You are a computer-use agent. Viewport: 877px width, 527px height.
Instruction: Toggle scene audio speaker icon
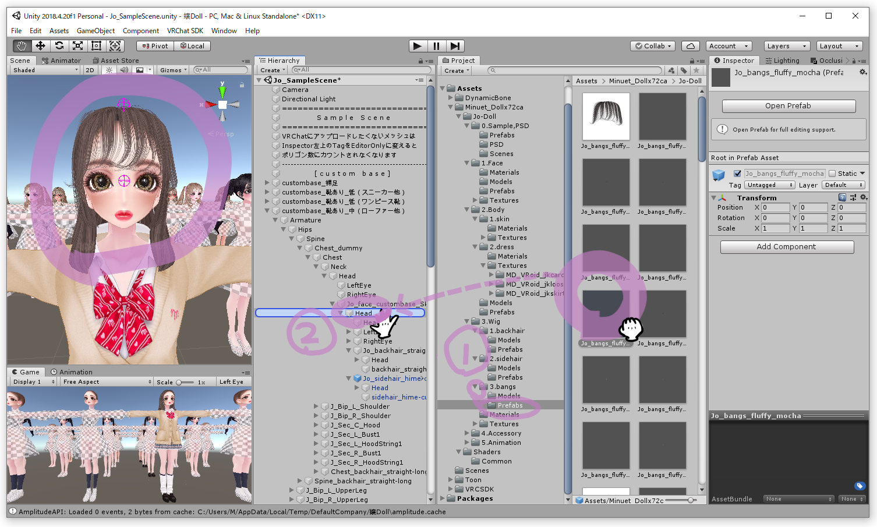click(124, 70)
